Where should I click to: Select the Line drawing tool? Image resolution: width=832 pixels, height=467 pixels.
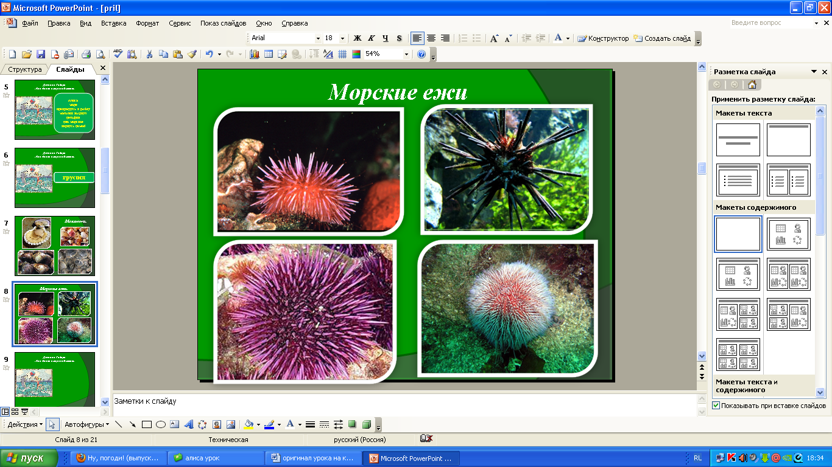[118, 424]
